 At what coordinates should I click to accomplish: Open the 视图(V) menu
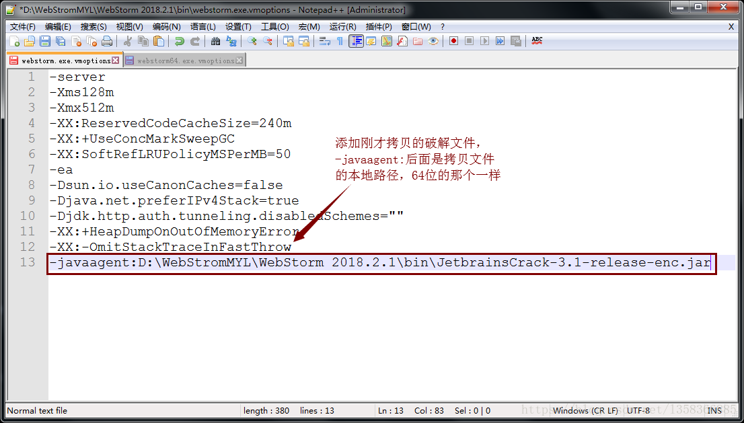click(x=130, y=27)
